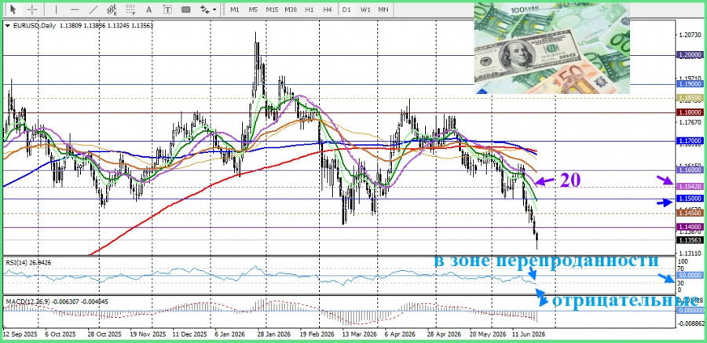This screenshot has height=343, width=707.
Task: Switch to M15 timeframe
Action: [272, 9]
